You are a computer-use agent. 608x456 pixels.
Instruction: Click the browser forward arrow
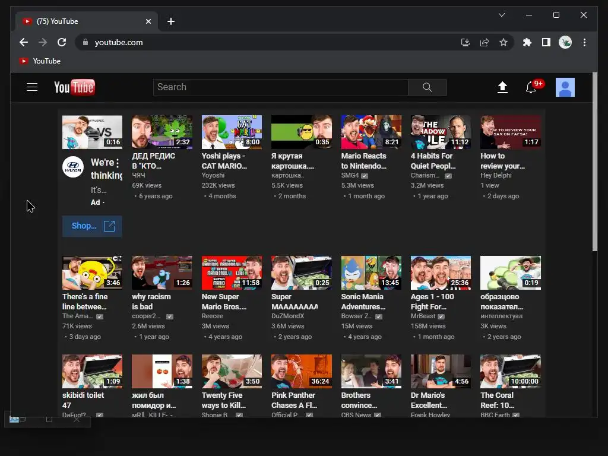click(x=43, y=42)
